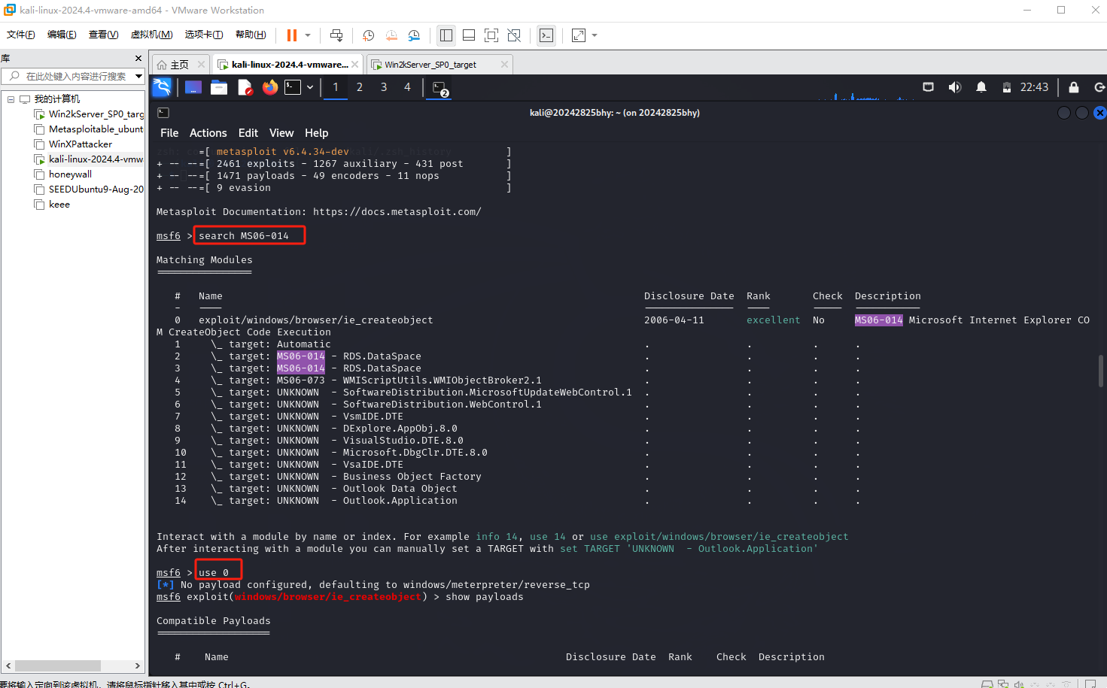Click the 22:43 clock
Viewport: 1107px width, 688px height.
(1034, 87)
